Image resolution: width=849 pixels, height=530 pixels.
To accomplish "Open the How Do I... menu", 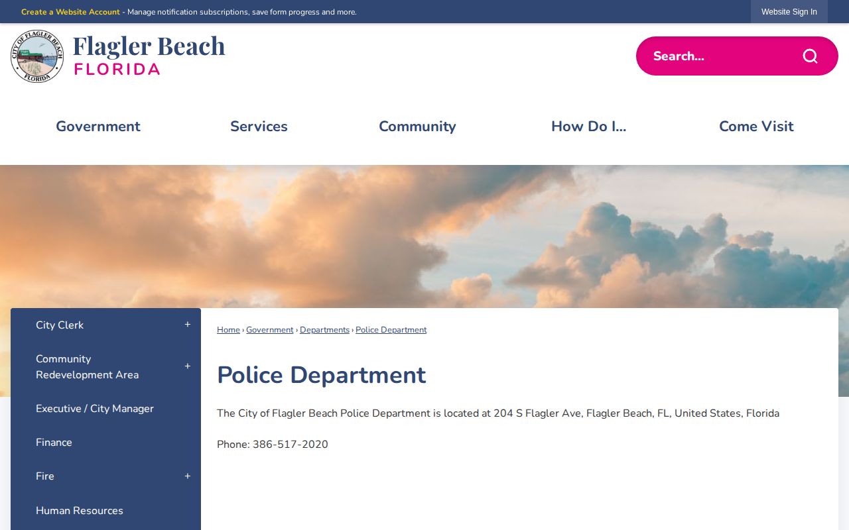I will (x=589, y=127).
